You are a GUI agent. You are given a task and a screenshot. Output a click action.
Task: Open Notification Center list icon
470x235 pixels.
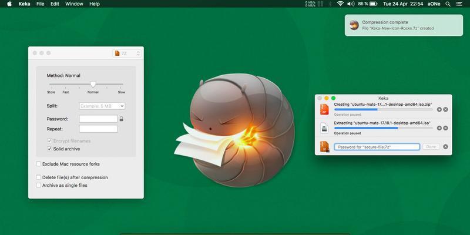pyautogui.click(x=459, y=4)
